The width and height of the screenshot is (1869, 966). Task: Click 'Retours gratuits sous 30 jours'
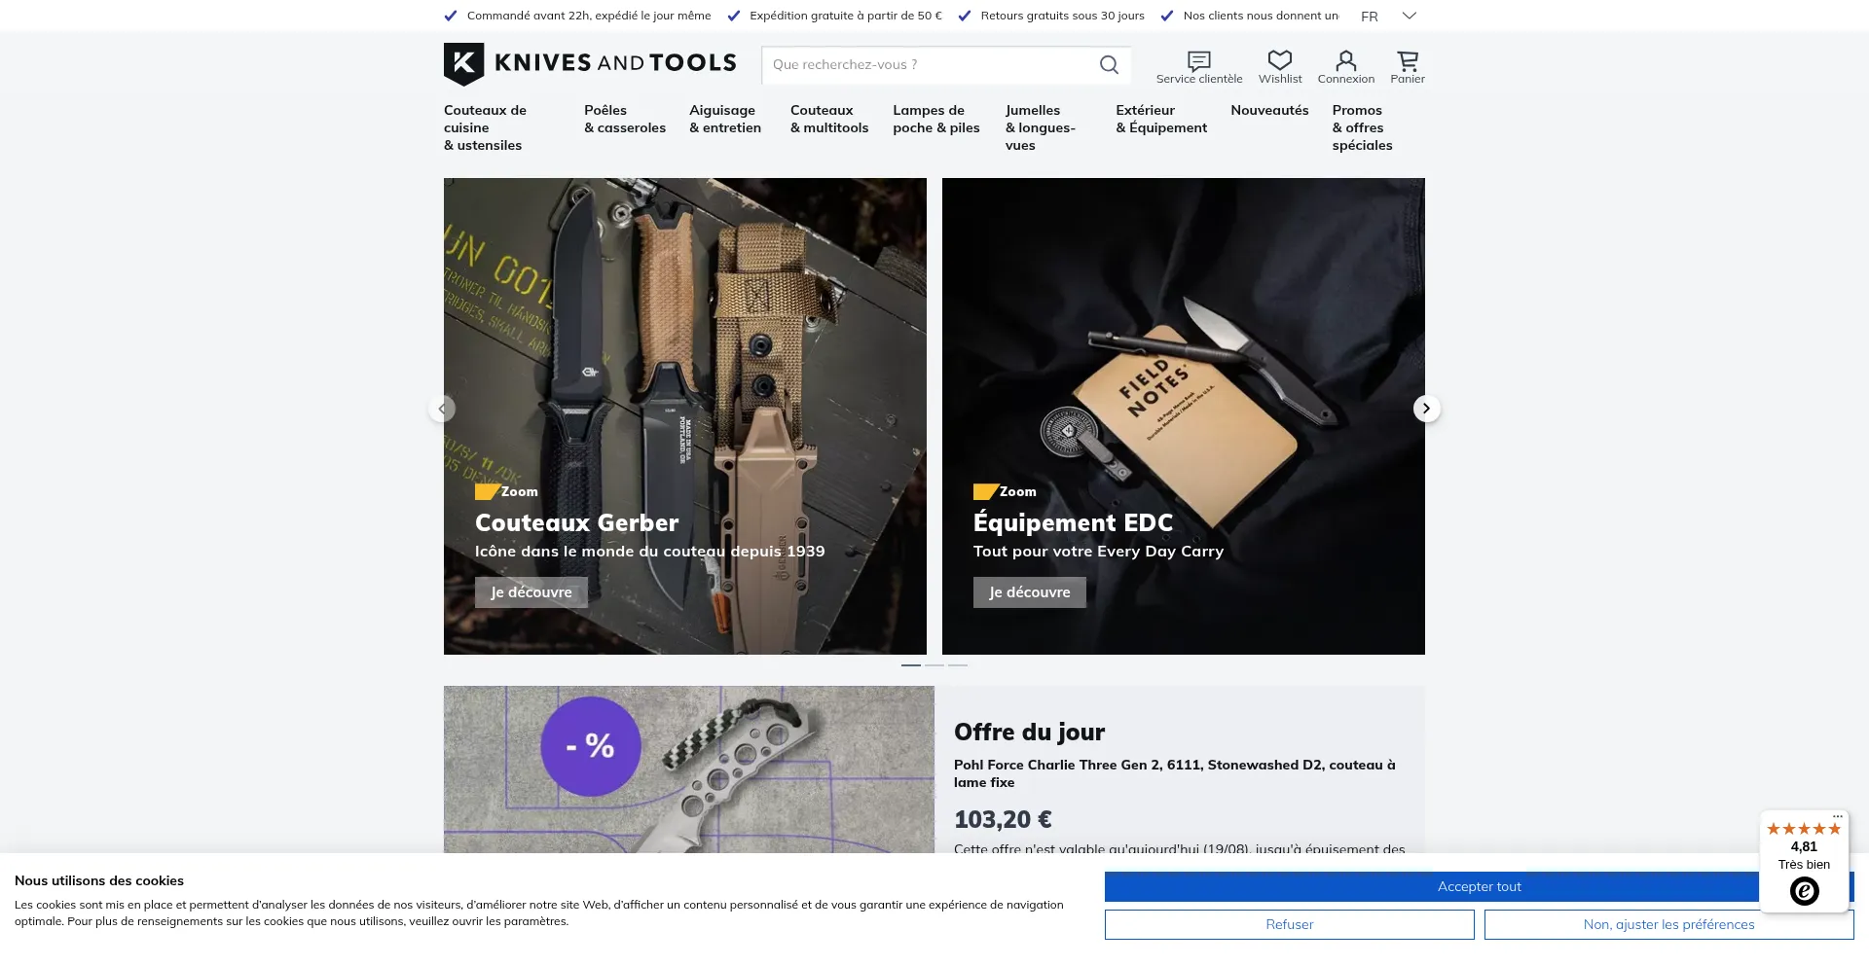1062,16
